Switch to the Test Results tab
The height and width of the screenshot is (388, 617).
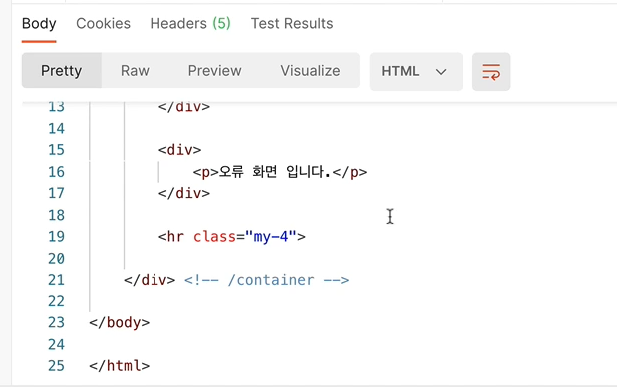[x=292, y=24]
